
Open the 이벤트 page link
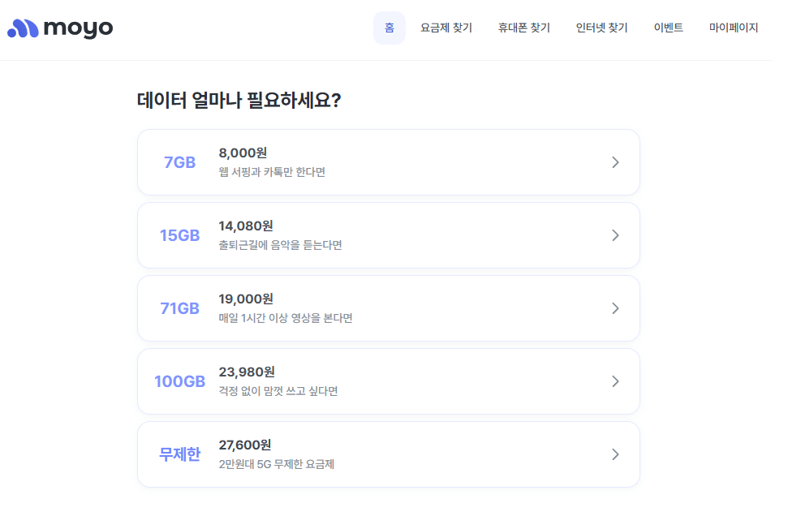tap(667, 27)
